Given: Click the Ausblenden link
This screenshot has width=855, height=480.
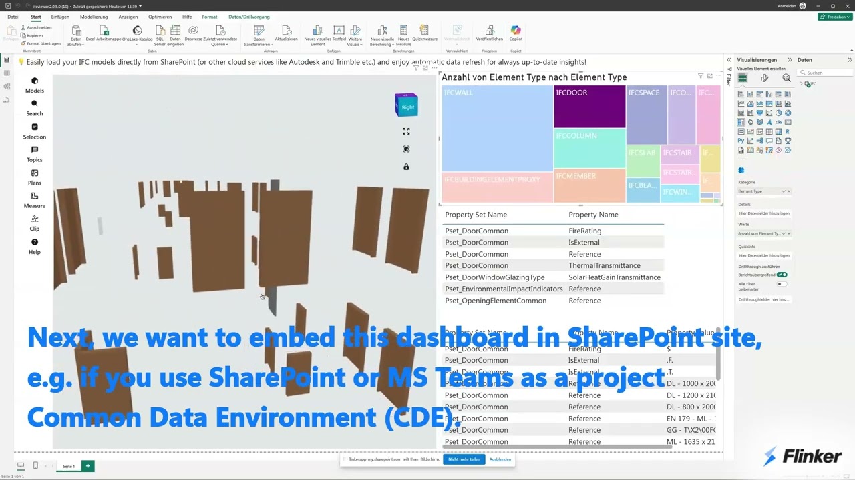Looking at the screenshot, I should point(500,459).
